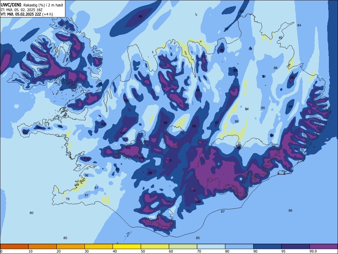Click the 30 label on the legend
This screenshot has width=338, height=254.
pyautogui.click(x=87, y=251)
